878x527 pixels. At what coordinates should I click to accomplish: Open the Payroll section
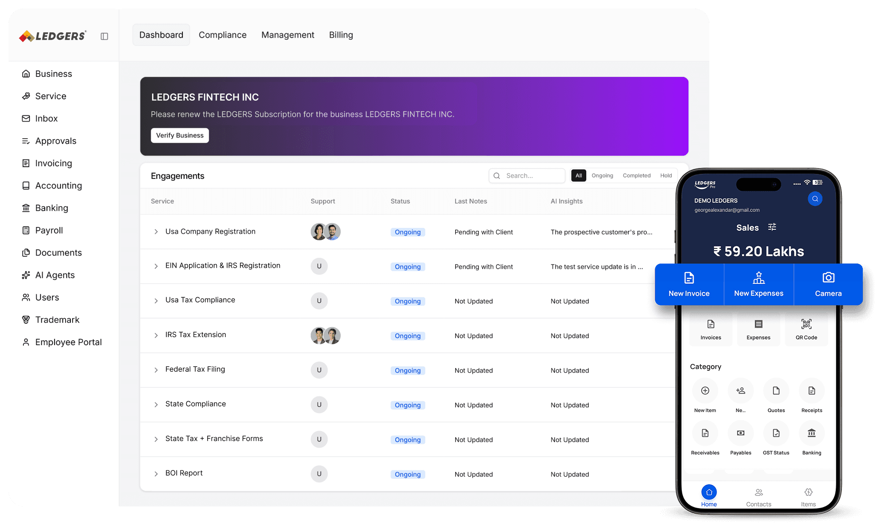tap(43, 230)
